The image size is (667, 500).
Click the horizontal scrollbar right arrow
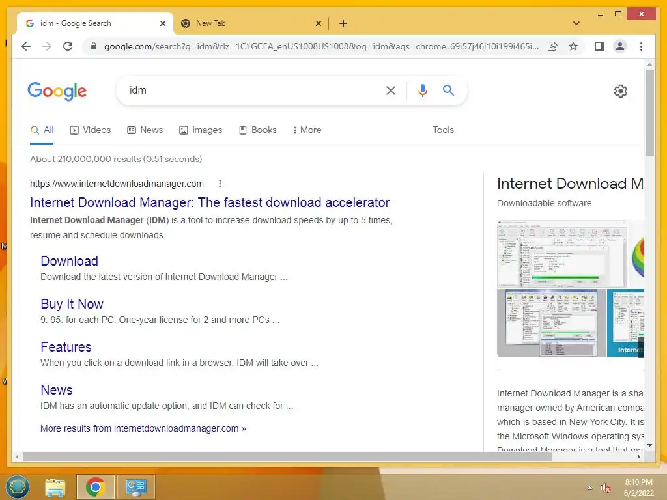point(638,457)
